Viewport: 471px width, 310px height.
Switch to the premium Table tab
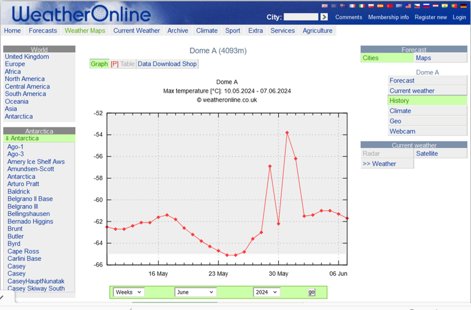click(x=123, y=64)
